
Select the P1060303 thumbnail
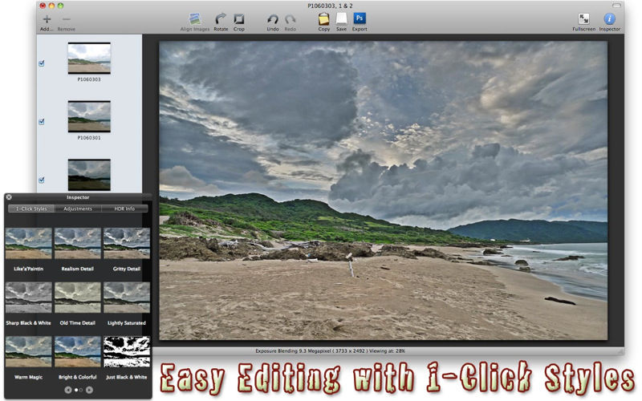(89, 58)
